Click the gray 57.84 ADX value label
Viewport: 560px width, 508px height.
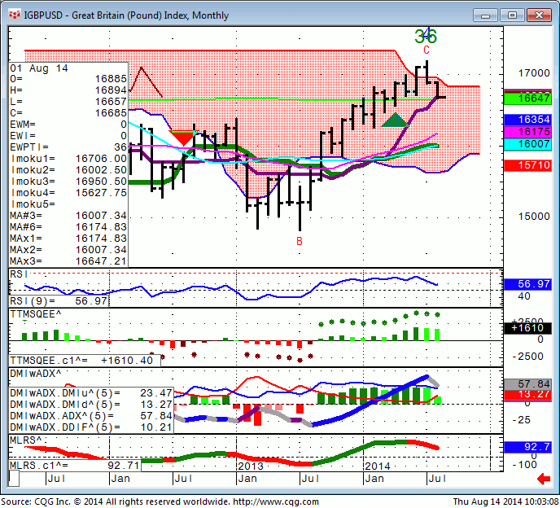[527, 384]
